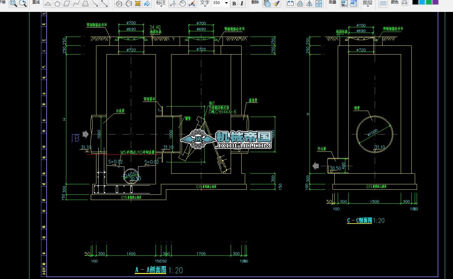The image size is (453, 279).
Task: Select the triangle shape tool
Action: point(48,4)
